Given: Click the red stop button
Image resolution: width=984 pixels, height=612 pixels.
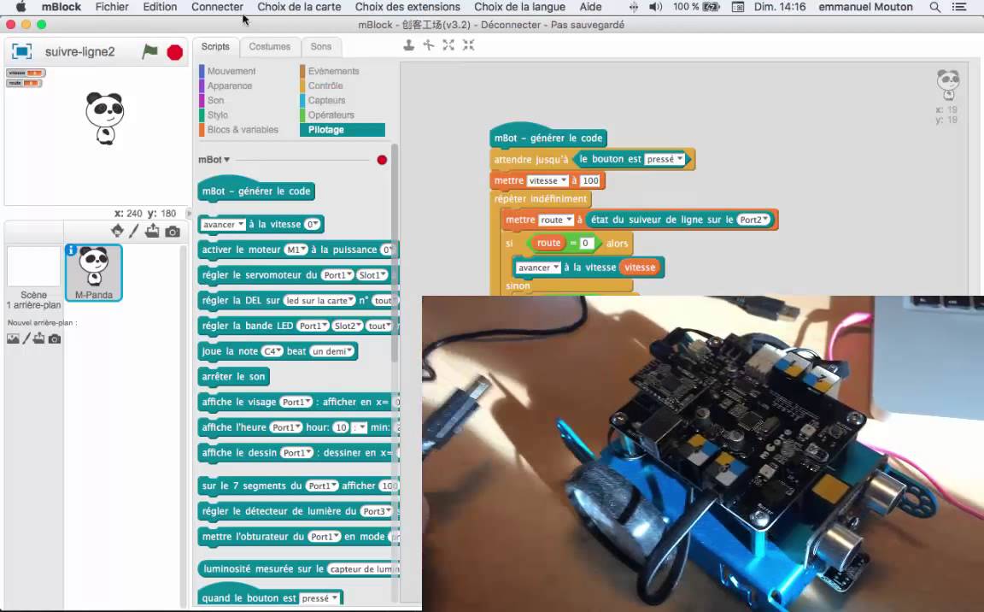Looking at the screenshot, I should [175, 52].
